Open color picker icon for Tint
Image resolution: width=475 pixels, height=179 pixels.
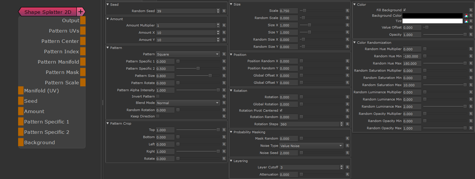[466, 21]
